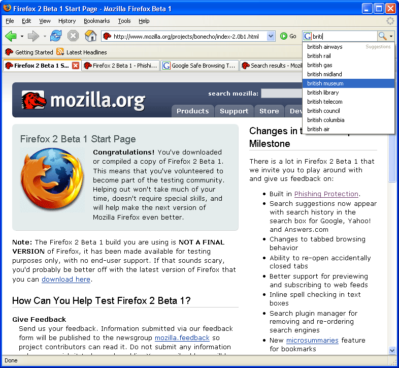Select 'british airways' suggestion

coord(348,47)
